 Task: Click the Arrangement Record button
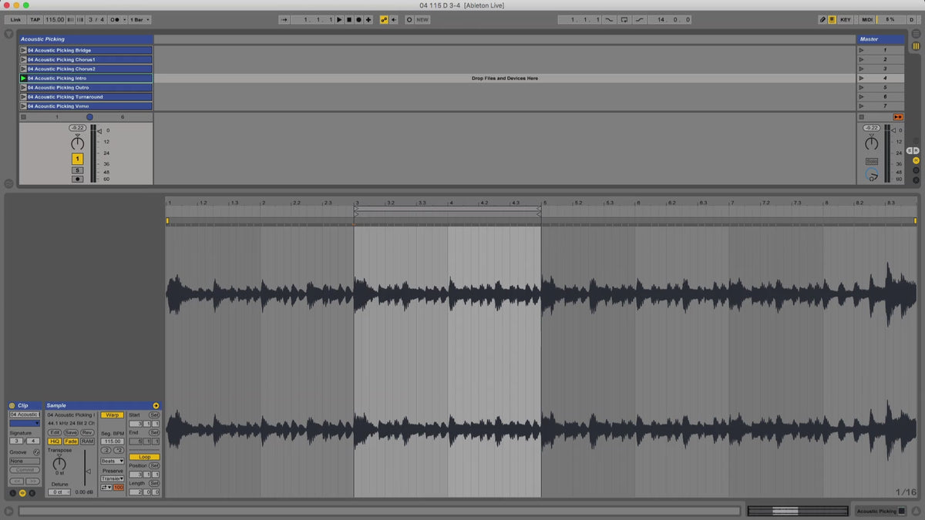(x=358, y=19)
